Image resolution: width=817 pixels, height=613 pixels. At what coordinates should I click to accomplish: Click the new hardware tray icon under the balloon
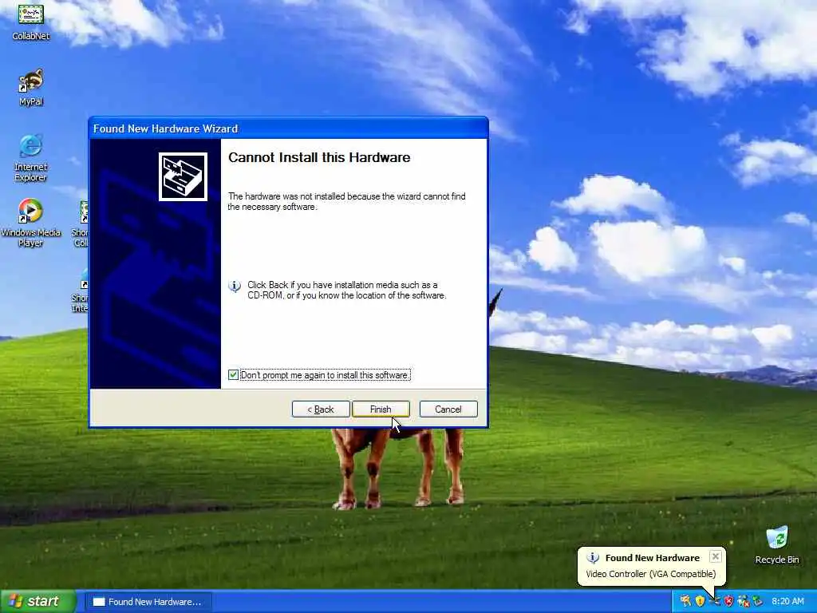tap(715, 601)
